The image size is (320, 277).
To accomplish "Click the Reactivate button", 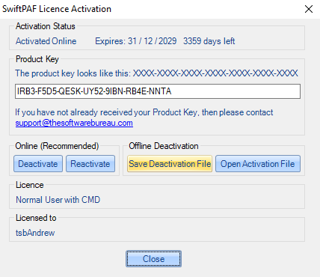I will click(x=90, y=164).
